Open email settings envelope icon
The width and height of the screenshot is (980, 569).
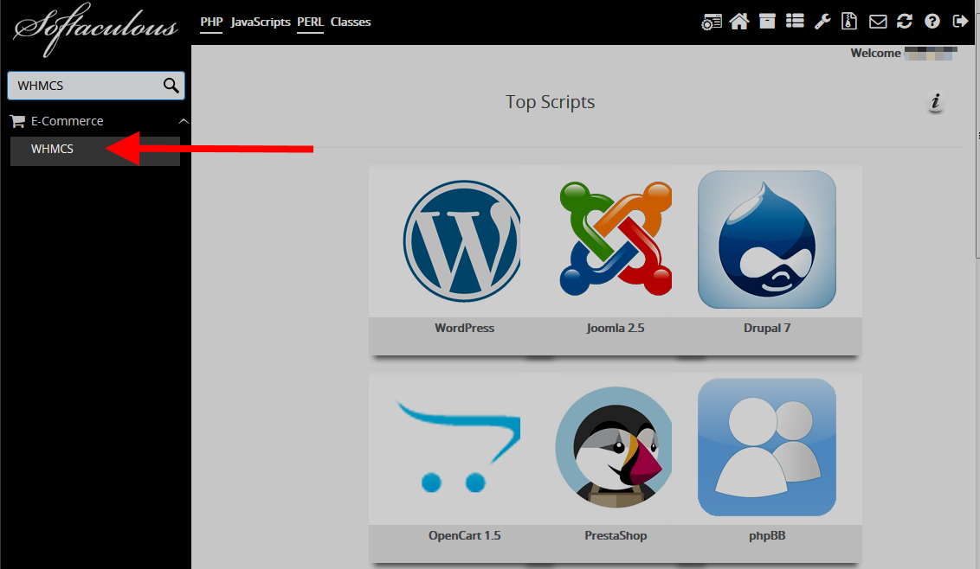click(x=878, y=22)
